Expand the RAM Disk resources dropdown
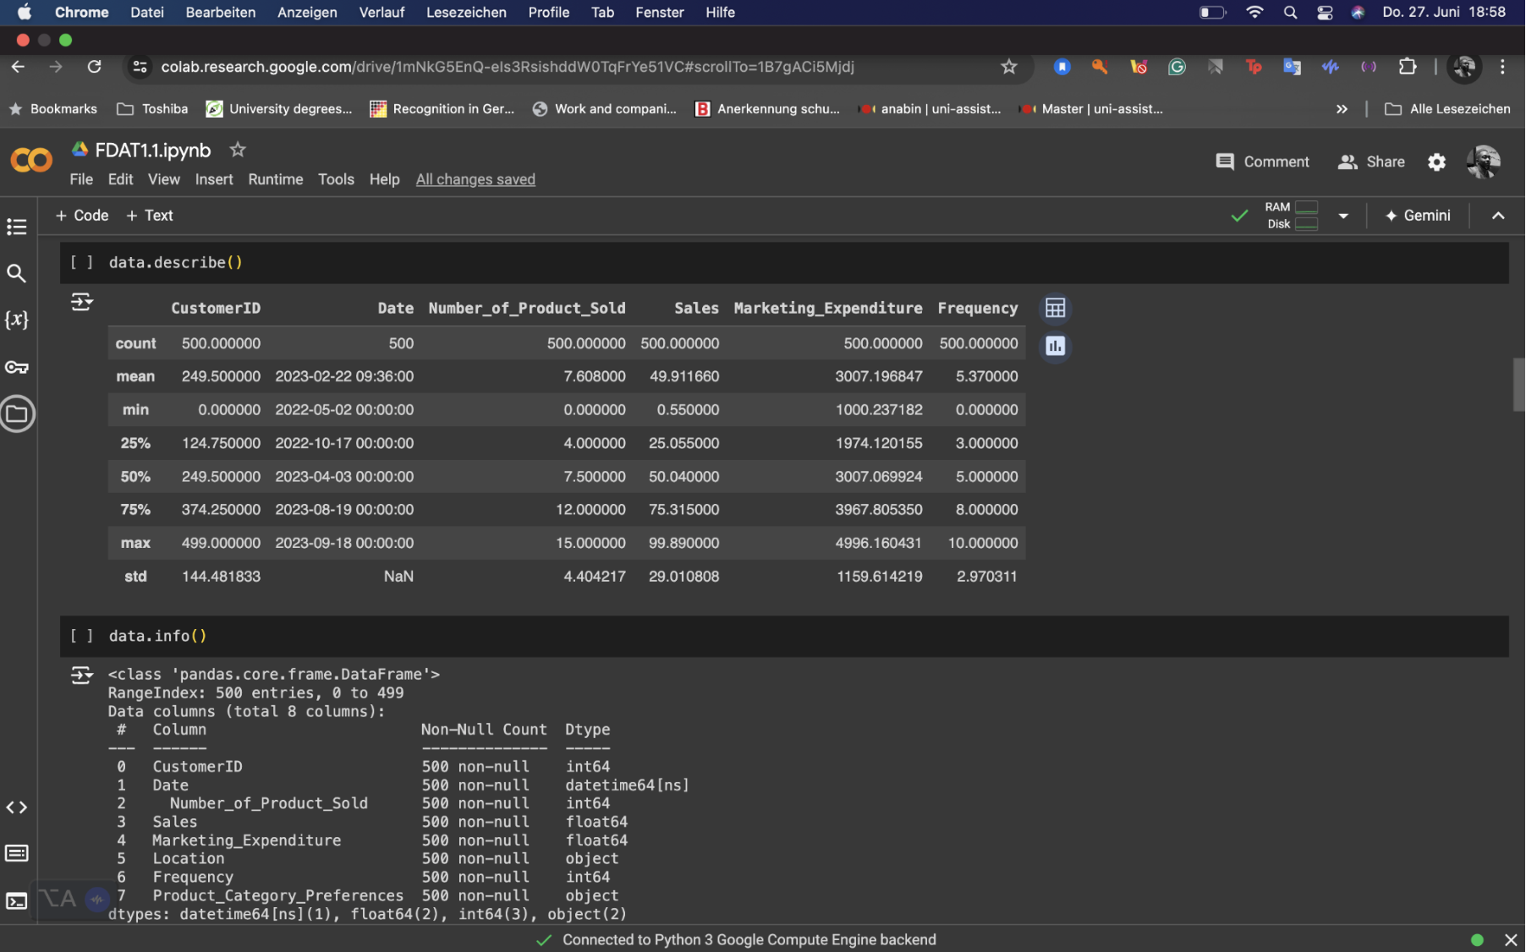The width and height of the screenshot is (1526, 952). pos(1343,216)
